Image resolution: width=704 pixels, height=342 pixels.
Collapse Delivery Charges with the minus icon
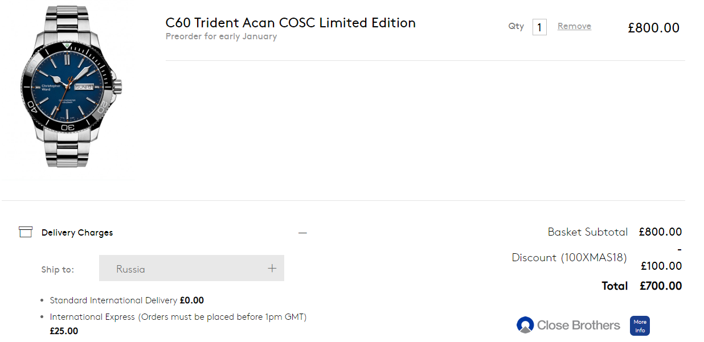click(302, 233)
